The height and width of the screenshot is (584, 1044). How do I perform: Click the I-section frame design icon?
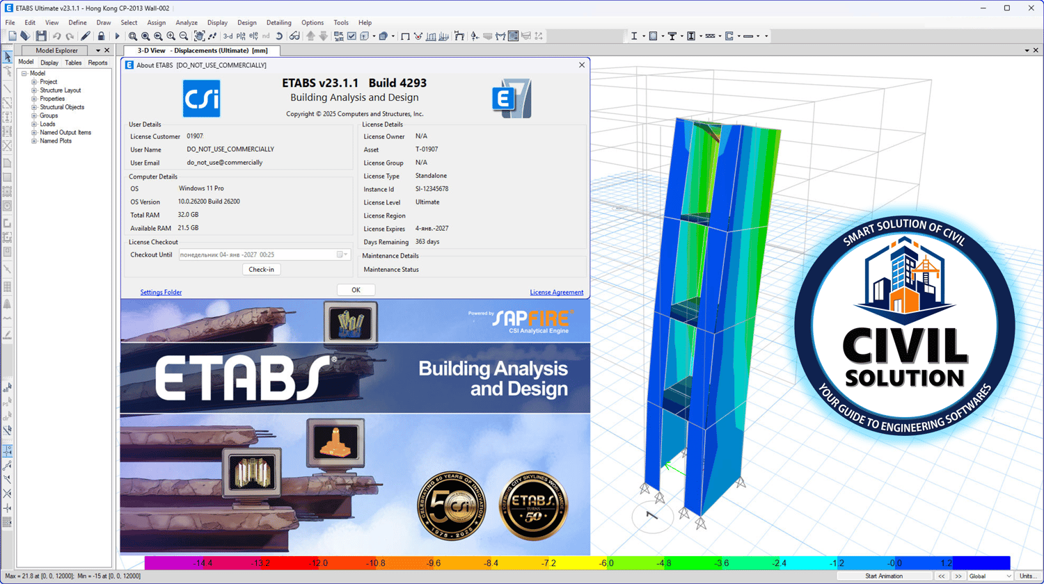634,36
